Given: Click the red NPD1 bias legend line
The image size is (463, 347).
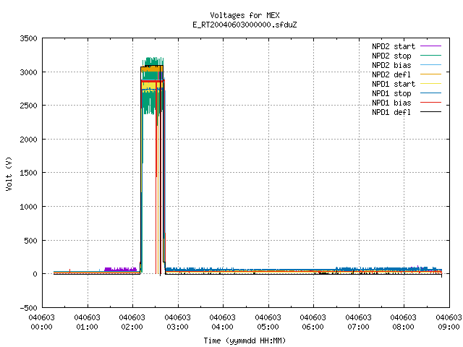Looking at the screenshot, I should [x=430, y=103].
